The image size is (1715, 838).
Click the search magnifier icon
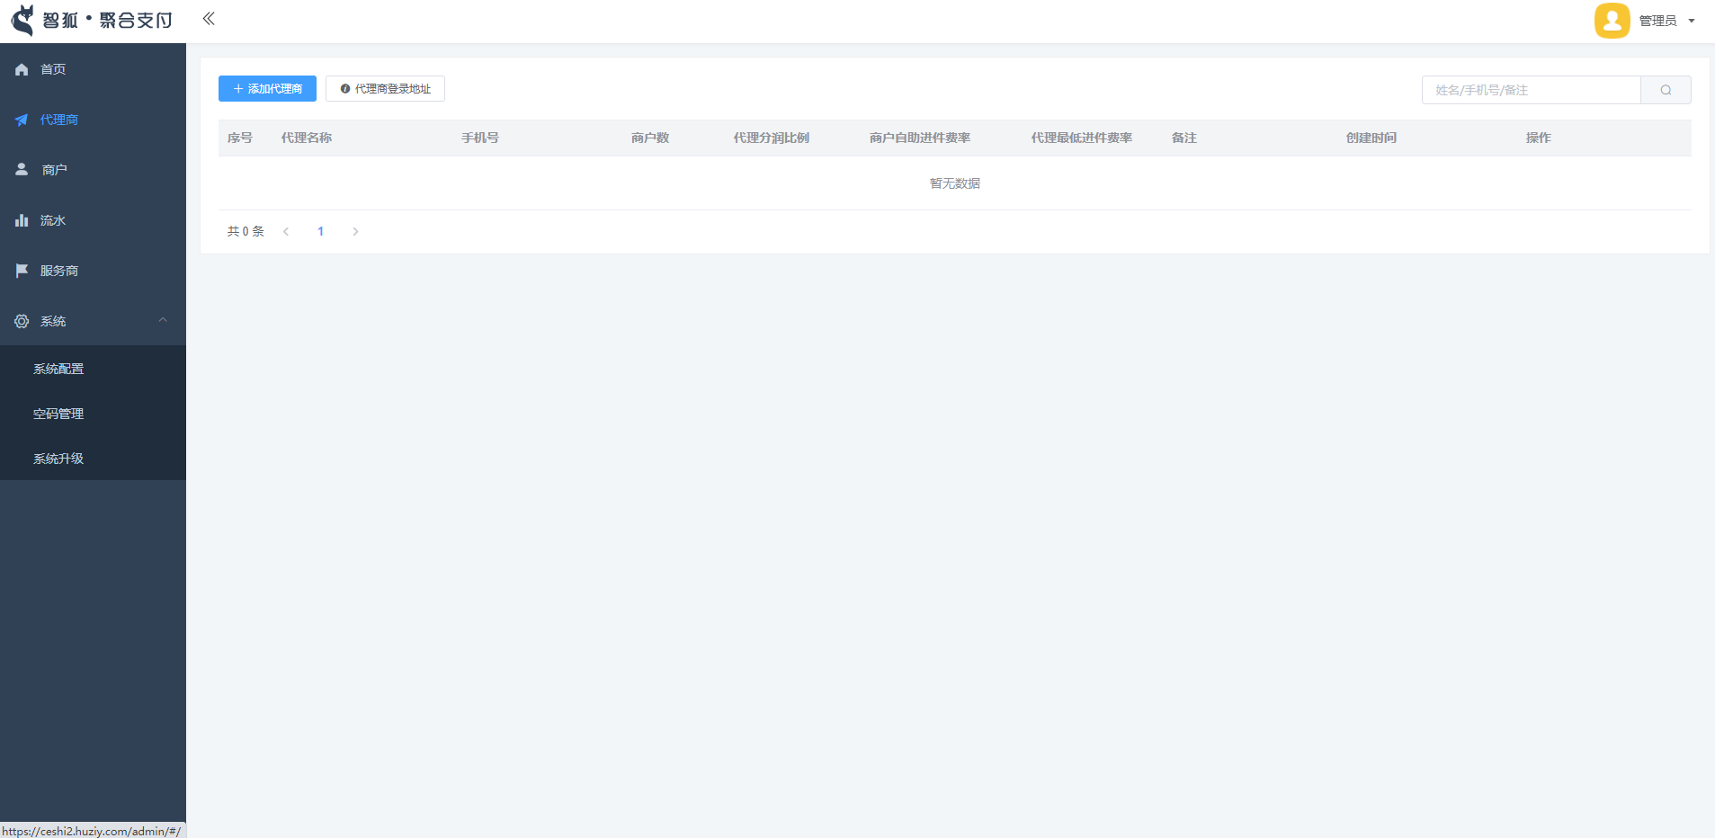point(1666,90)
